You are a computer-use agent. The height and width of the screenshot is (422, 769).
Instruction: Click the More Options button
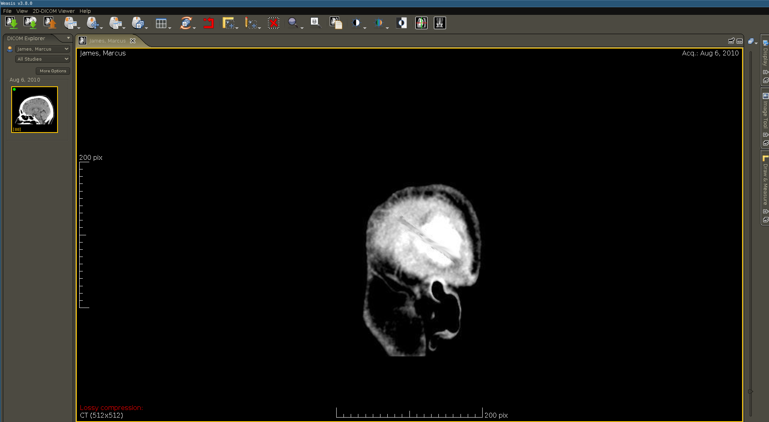pyautogui.click(x=53, y=71)
